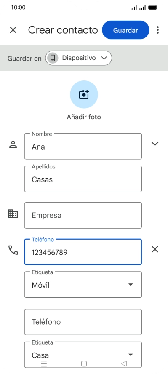Open the Dispositivo account dropdown
168x374 pixels.
tap(79, 58)
